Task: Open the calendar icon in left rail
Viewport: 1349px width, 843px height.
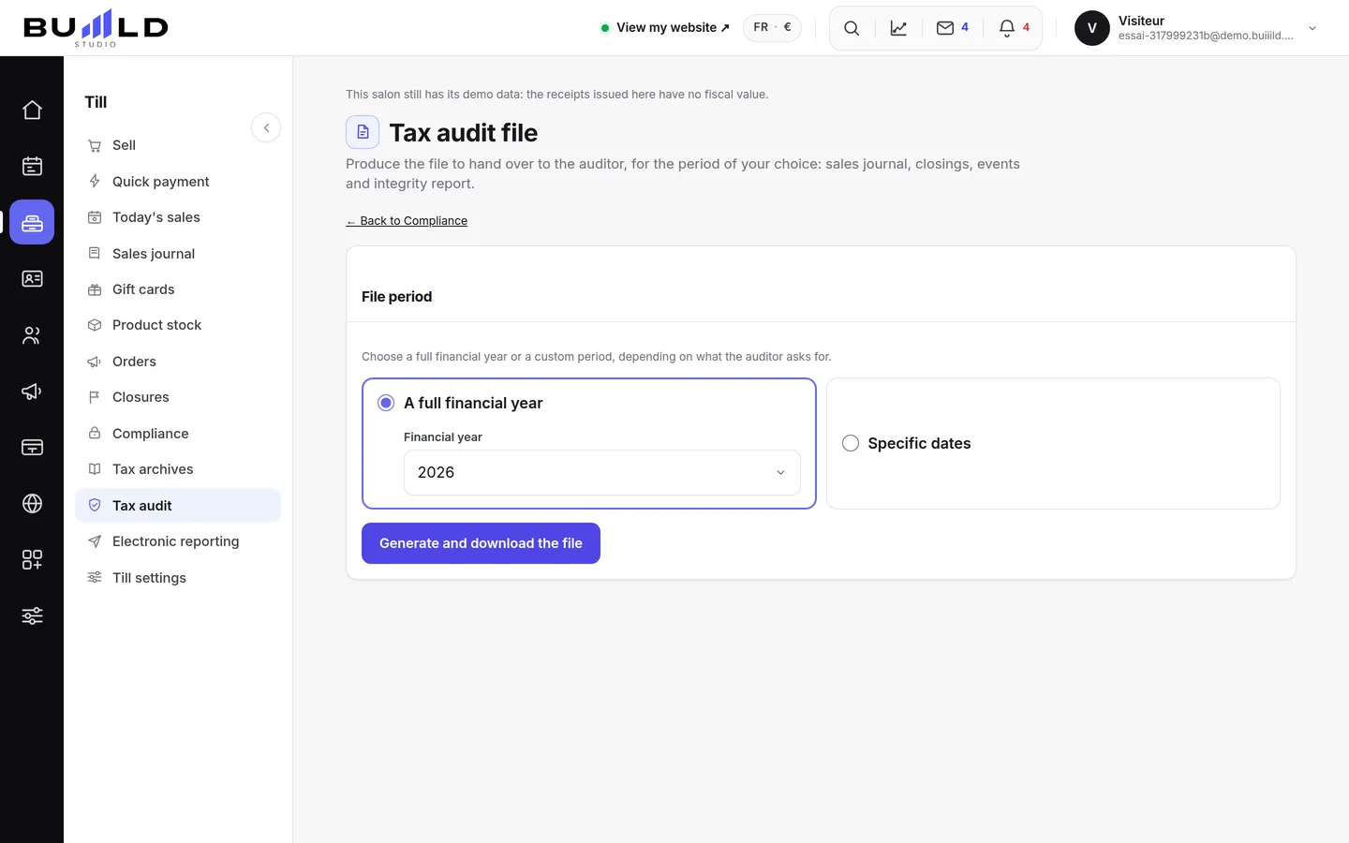Action: [32, 167]
